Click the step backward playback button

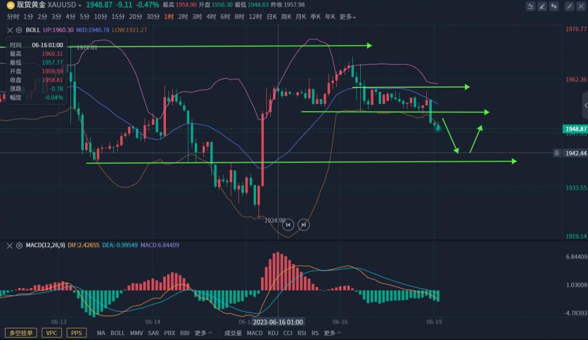[288, 225]
